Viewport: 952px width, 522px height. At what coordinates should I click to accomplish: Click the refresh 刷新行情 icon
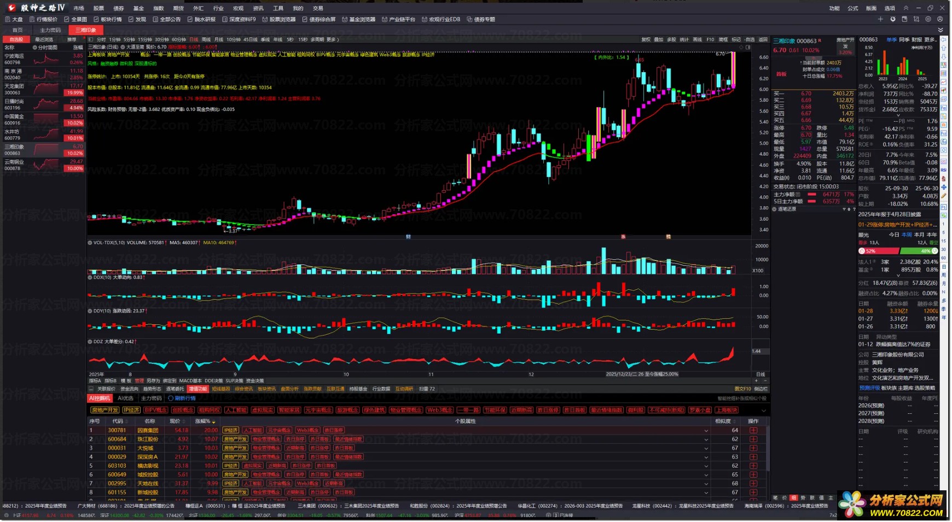(x=171, y=398)
